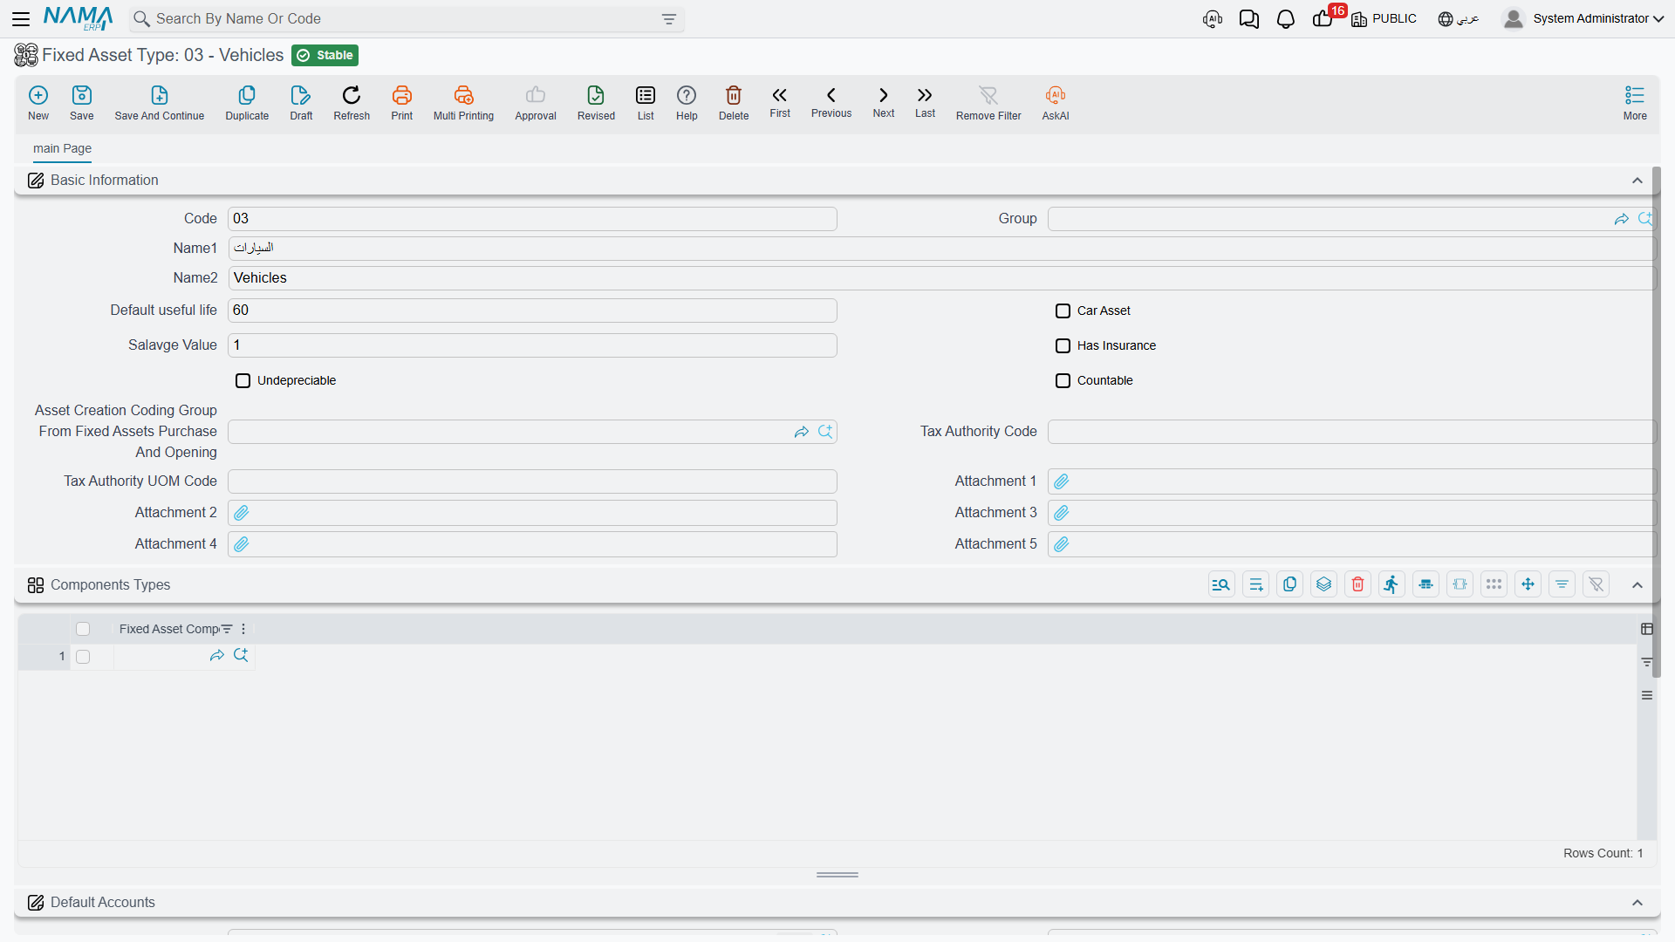Open Asset Creation Coding Group lookup icon
Image resolution: width=1675 pixels, height=942 pixels.
click(825, 432)
